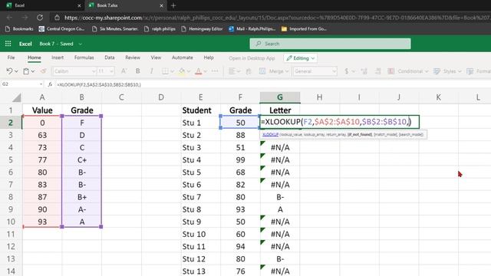Click the Merge cells icon
Screen dimensions: 491x276
click(262, 71)
